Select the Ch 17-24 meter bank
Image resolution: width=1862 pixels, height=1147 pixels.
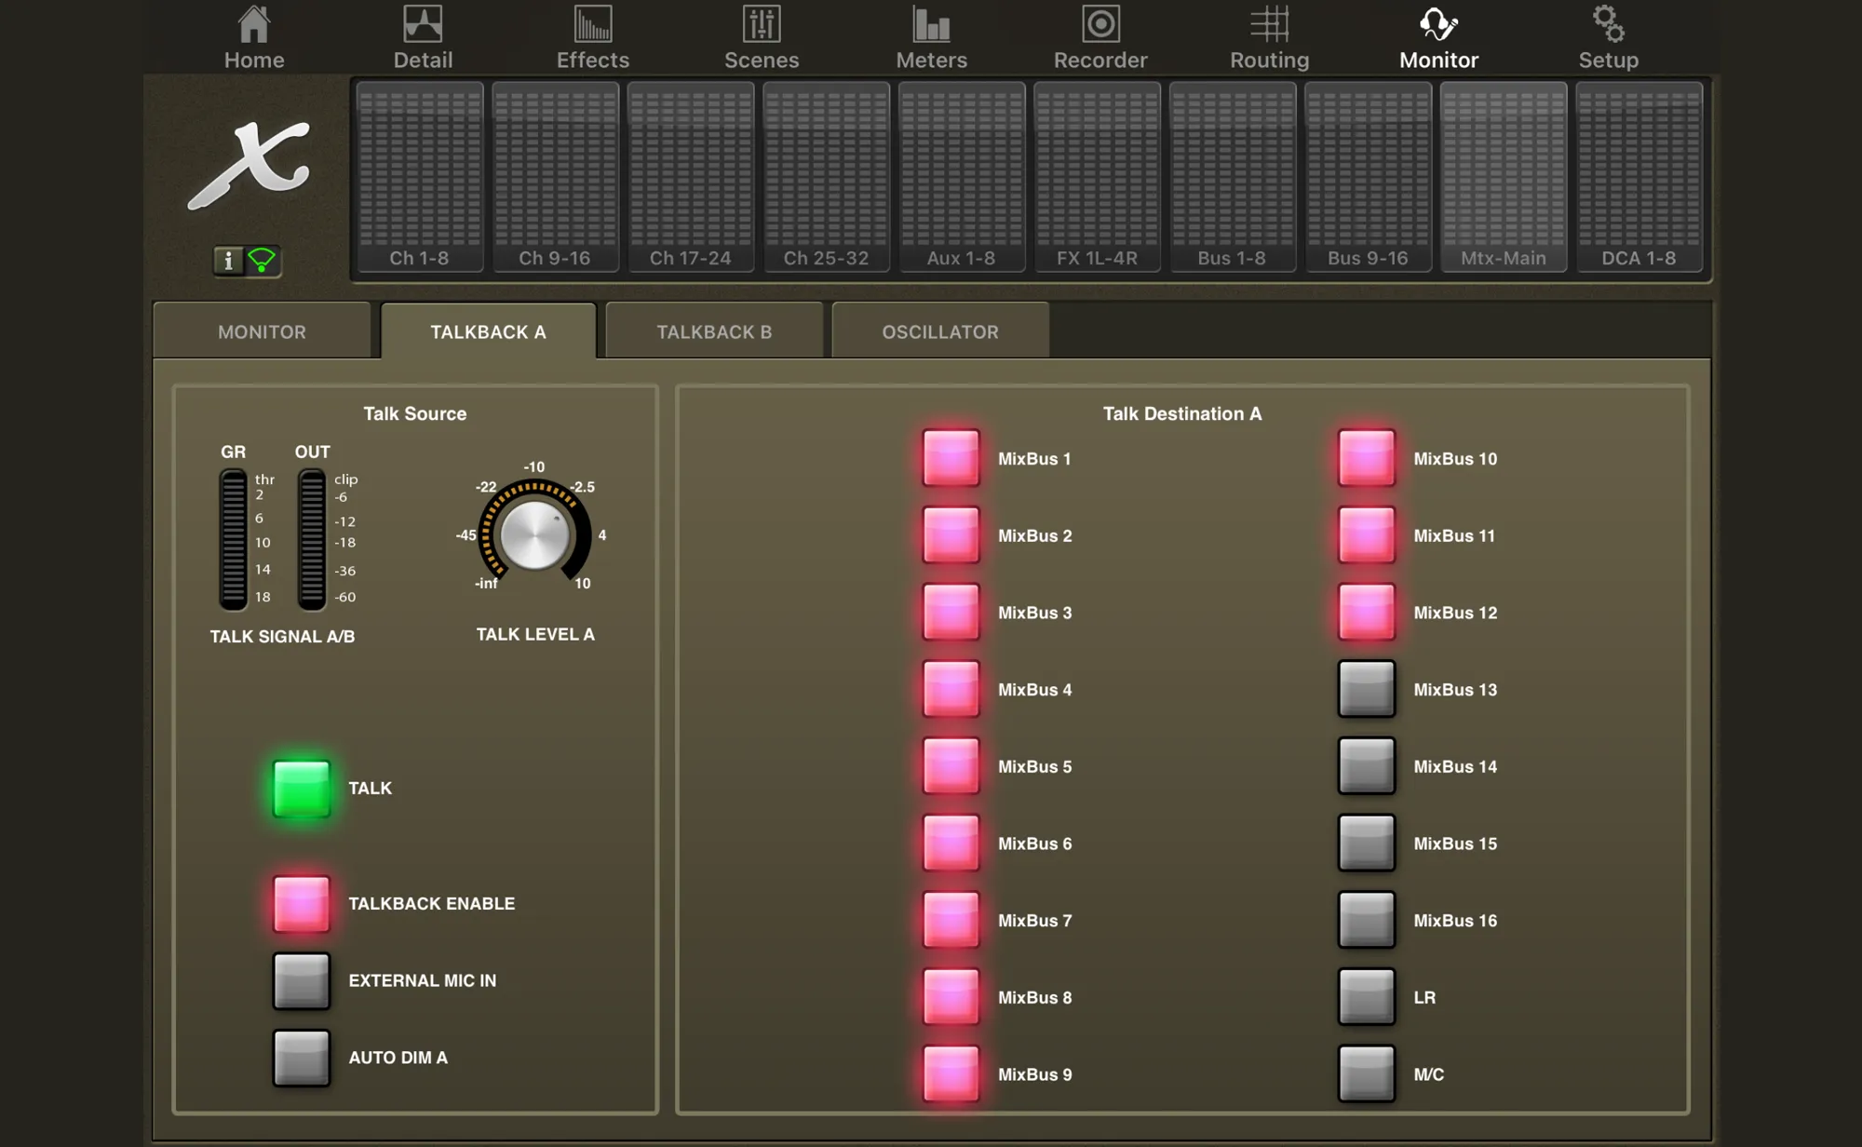point(691,177)
